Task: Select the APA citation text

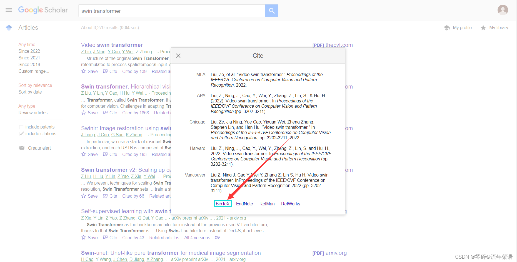Action: (x=268, y=104)
